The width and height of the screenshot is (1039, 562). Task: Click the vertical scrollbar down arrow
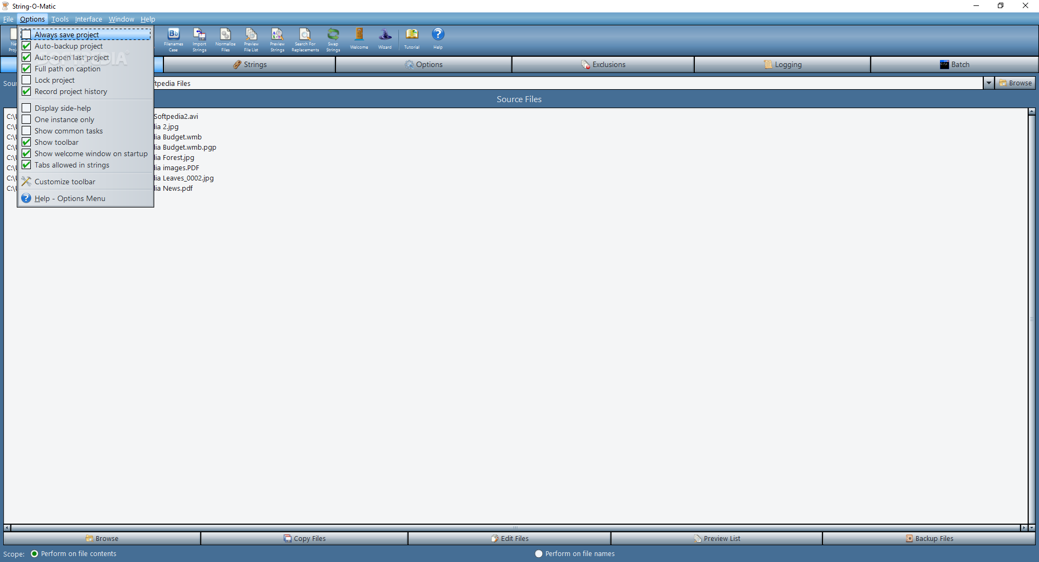point(1031,527)
